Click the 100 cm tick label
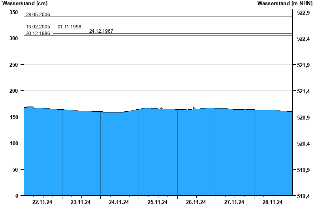Viewport: 316px width, 217px height. coord(14,143)
